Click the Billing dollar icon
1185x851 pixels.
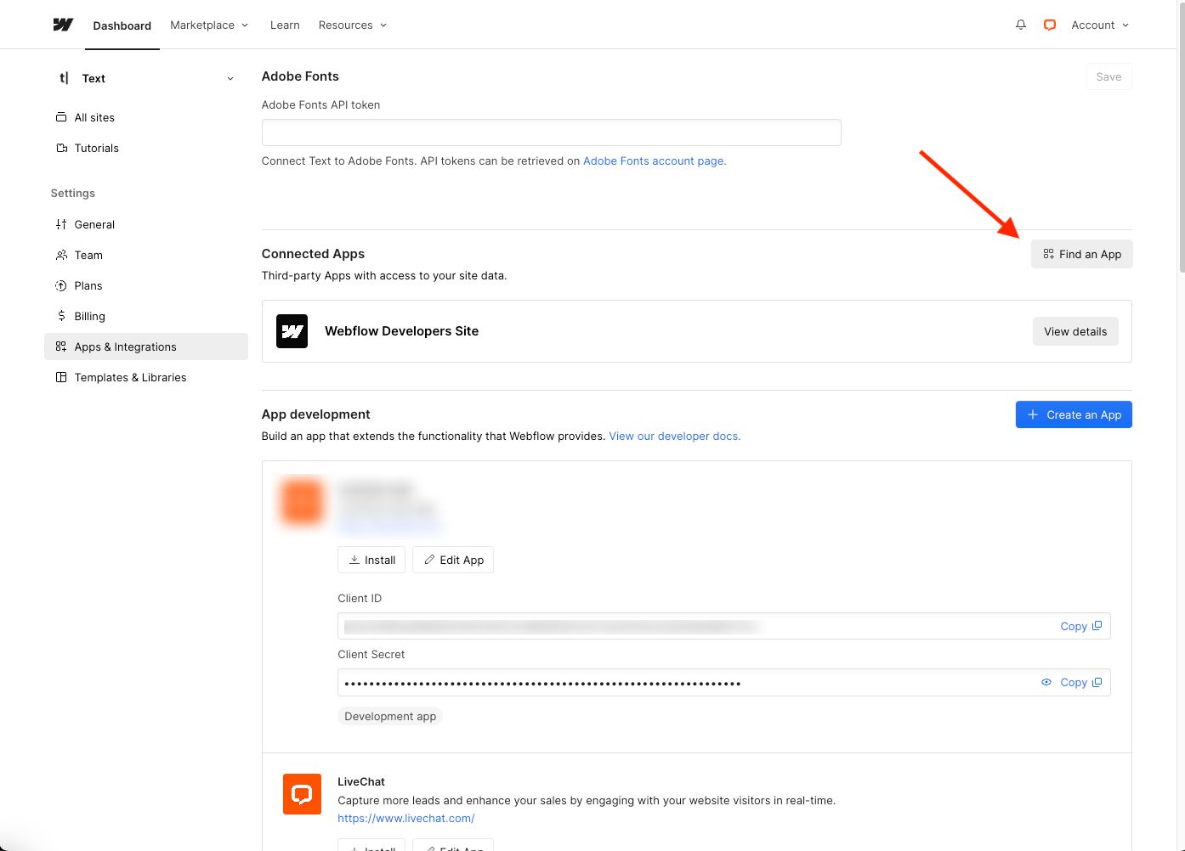point(61,316)
